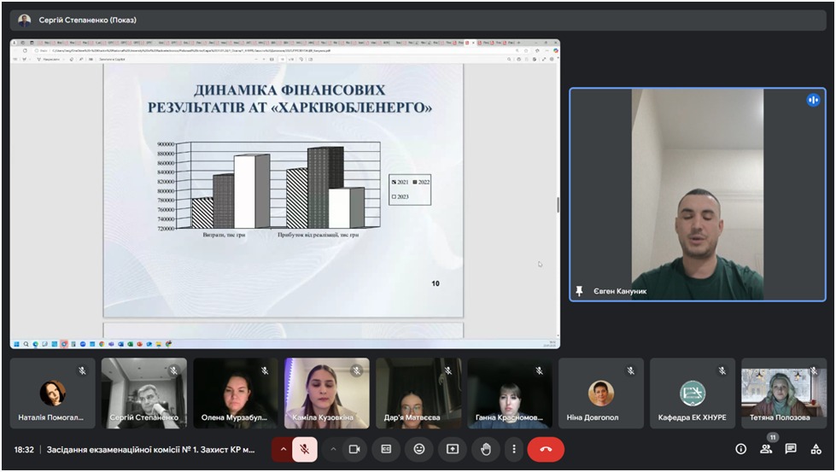The image size is (836, 472).
Task: Unpin Євген Кануник's video tile
Action: pyautogui.click(x=580, y=291)
